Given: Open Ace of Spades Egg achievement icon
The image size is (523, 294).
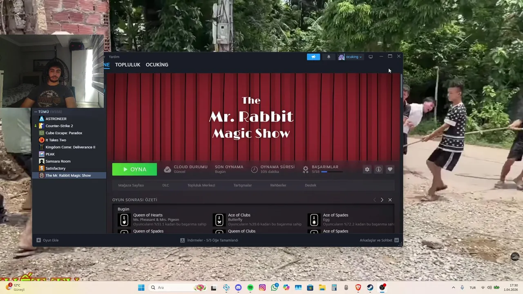Looking at the screenshot, I should coord(314,220).
